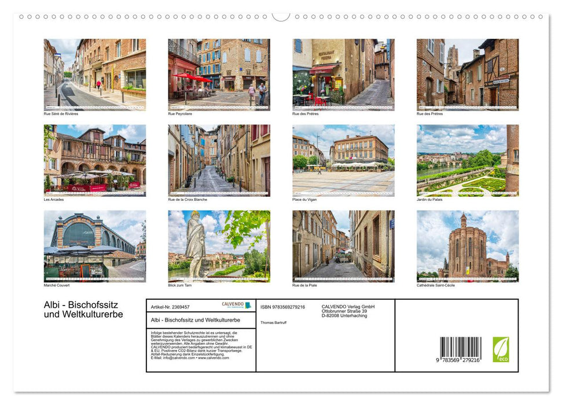Image resolution: width=562 pixels, height=405 pixels.
Task: Click the boxed title 'Albi - Bischofssitz und Weltkulturerbe'
Action: [195, 320]
